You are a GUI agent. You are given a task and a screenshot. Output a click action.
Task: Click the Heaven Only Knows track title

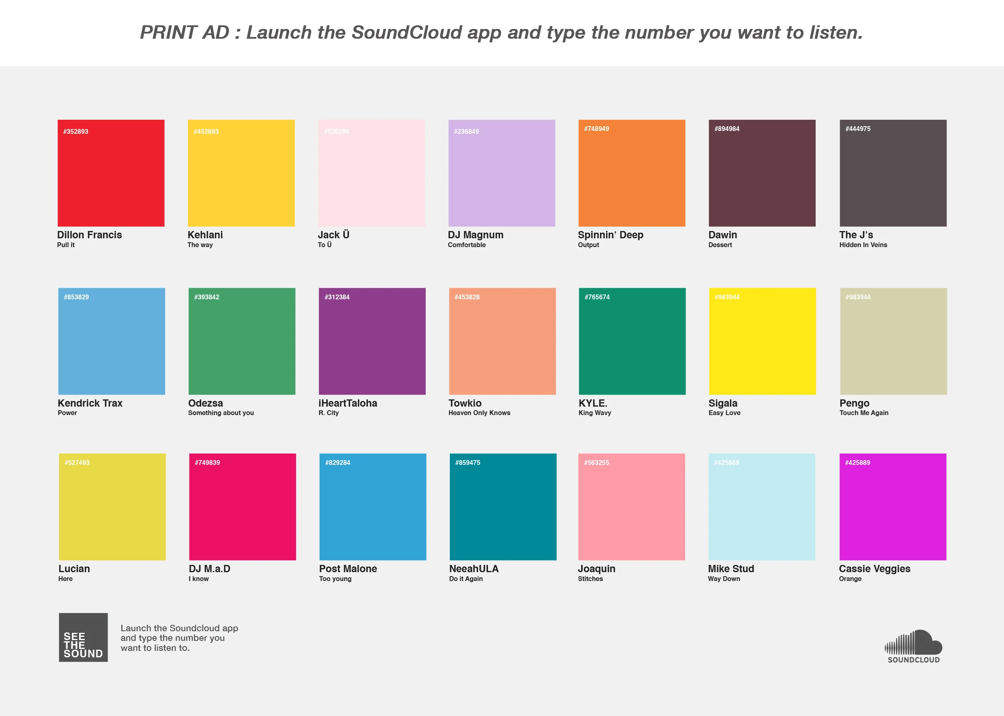(x=479, y=413)
